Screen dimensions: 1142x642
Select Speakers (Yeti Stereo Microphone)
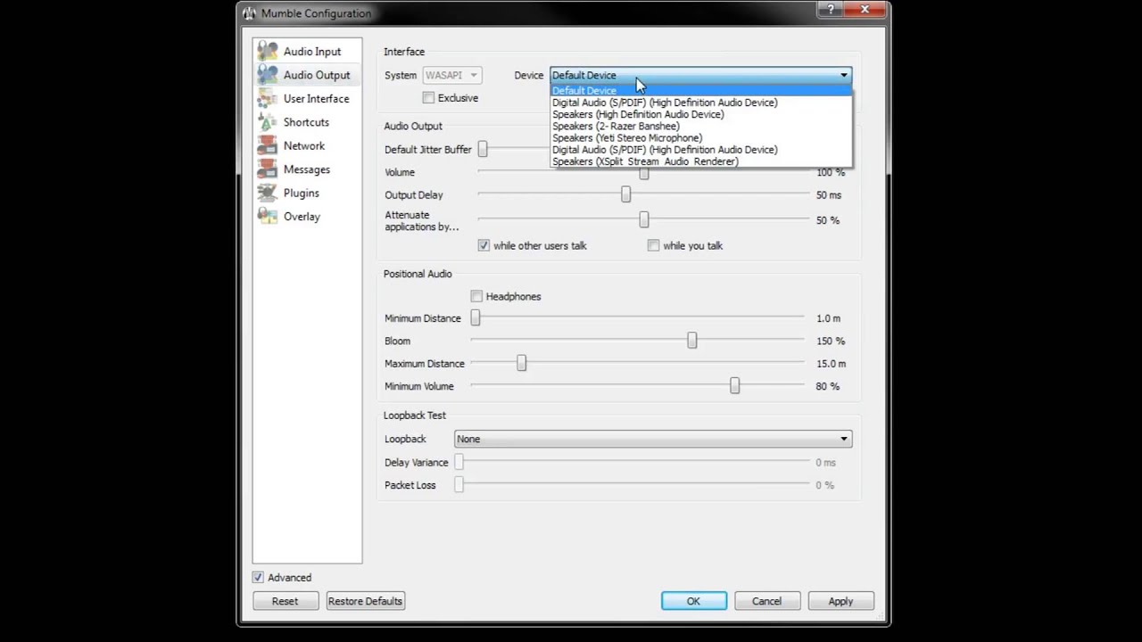tap(701, 138)
